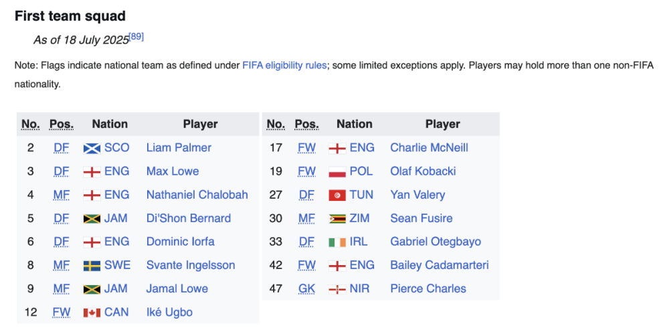Click the left table's 'No.' column header
The image size is (669, 332).
tap(31, 124)
